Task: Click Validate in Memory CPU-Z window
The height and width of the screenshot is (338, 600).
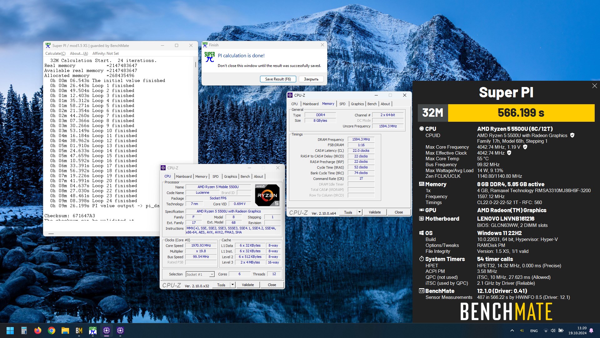Action: pyautogui.click(x=375, y=212)
